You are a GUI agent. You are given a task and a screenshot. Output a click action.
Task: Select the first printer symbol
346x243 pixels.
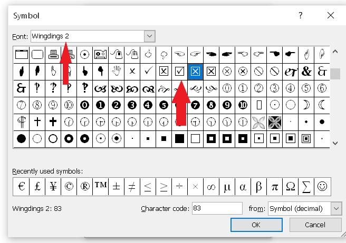53,54
